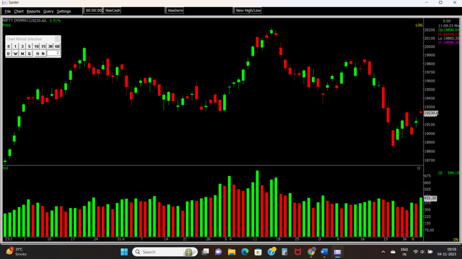Viewport: 462px width, 259px height.
Task: Open the File menu
Action: click(8, 11)
